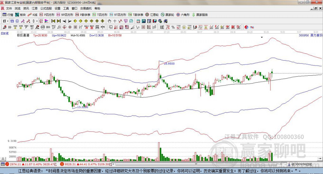323x174 pixels.
Task: Open the 9T四方形 tool
Action: point(118,15)
